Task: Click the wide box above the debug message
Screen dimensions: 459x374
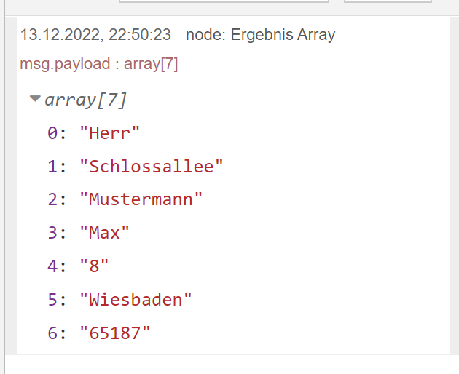Action: (x=224, y=2)
